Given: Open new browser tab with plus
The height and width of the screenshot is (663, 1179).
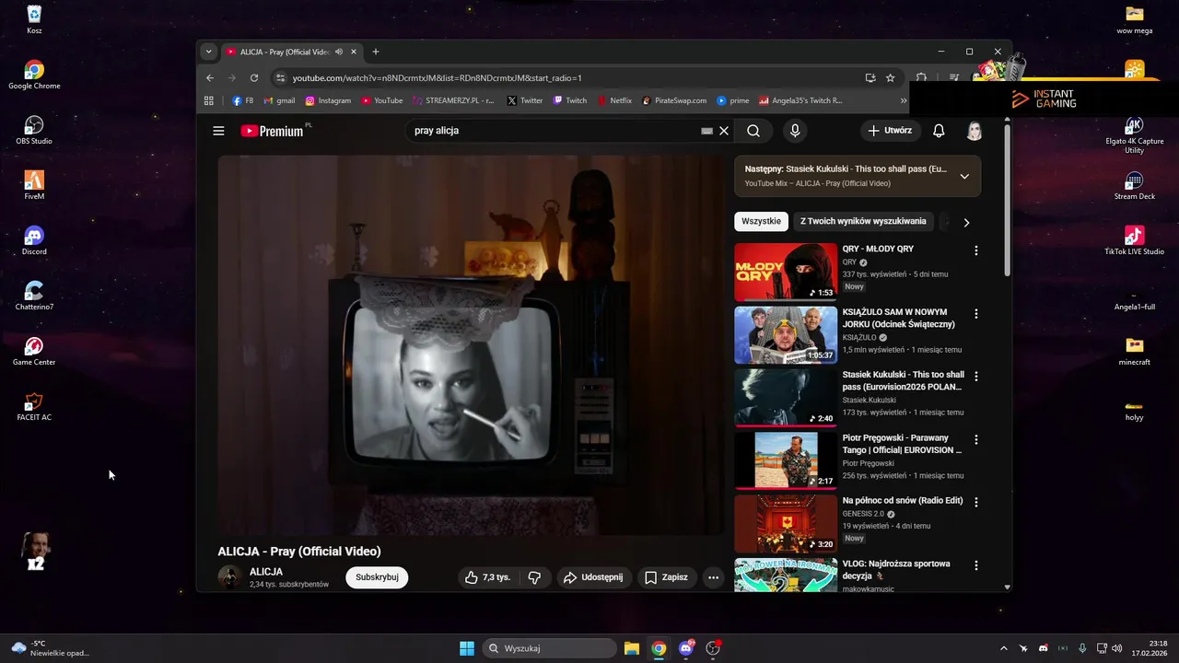Looking at the screenshot, I should [375, 52].
